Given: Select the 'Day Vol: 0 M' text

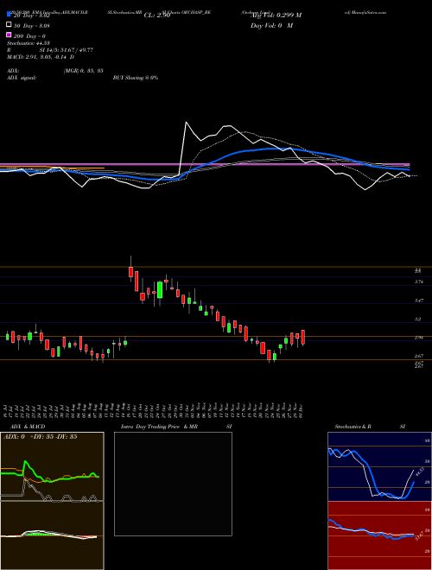Looking at the screenshot, I should click(x=271, y=25).
